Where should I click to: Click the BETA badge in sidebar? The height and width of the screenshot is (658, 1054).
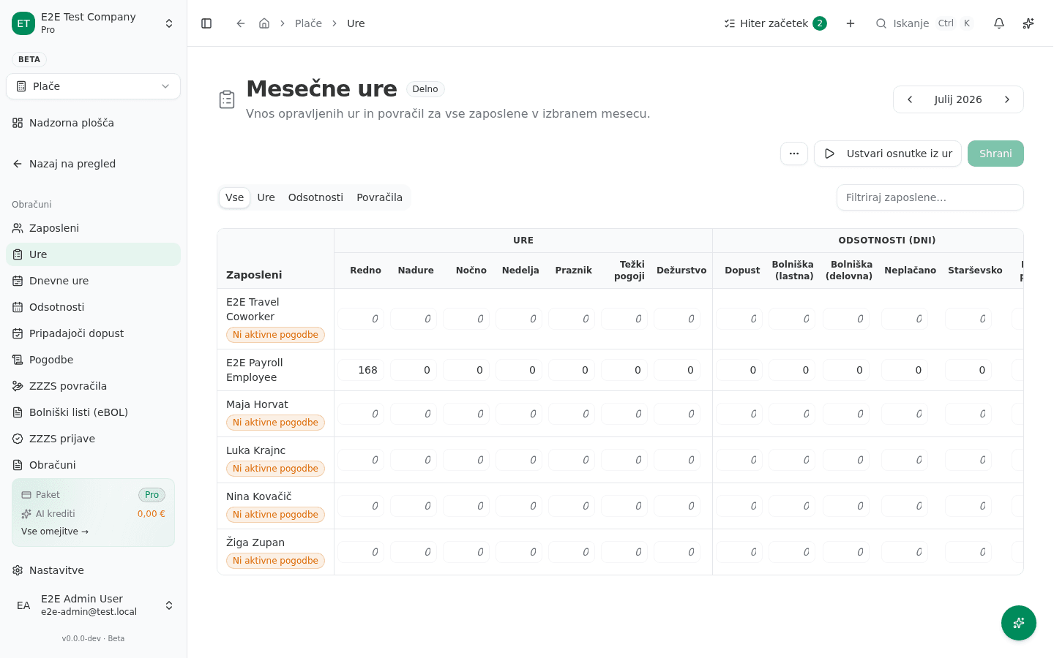(29, 59)
